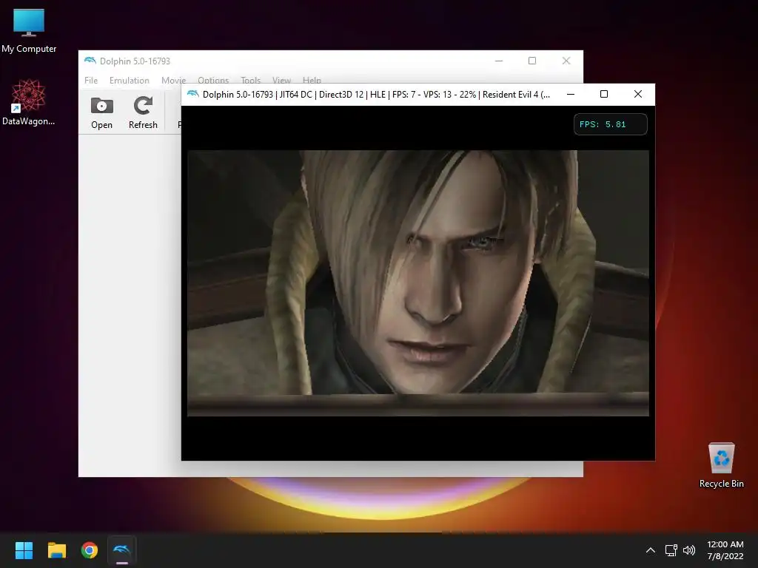The height and width of the screenshot is (568, 758).
Task: Open the File menu in Dolphin
Action: click(91, 80)
